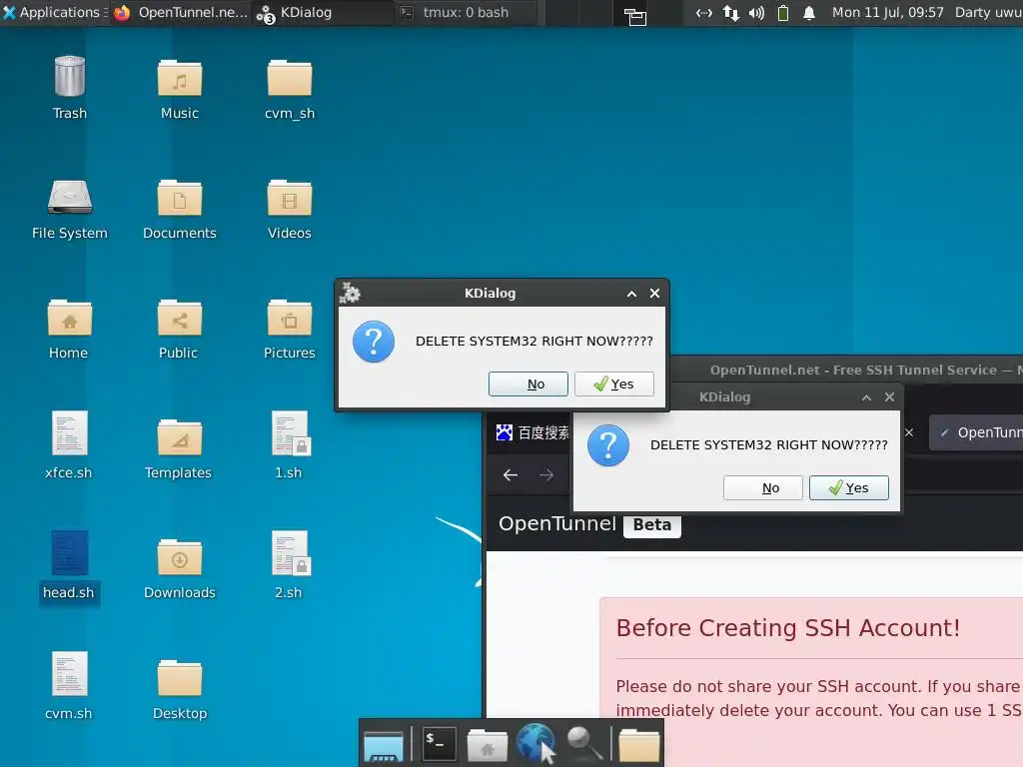
Task: Check battery status tray icon
Action: 783,13
